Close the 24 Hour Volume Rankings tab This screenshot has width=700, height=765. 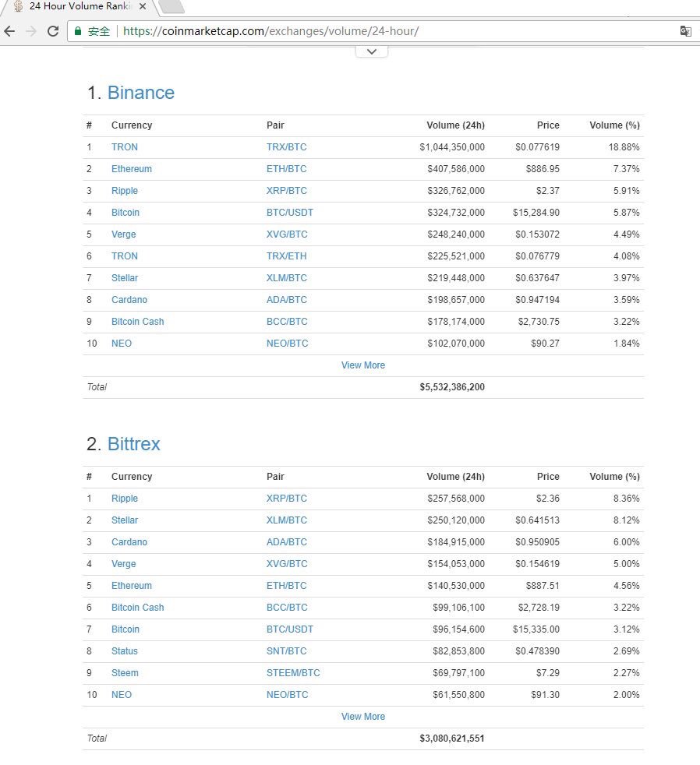pos(143,6)
